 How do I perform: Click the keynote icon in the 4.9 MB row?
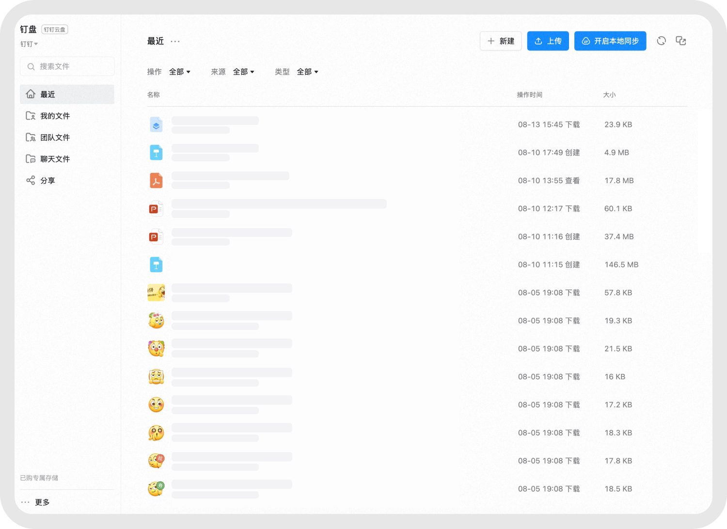[x=156, y=153]
